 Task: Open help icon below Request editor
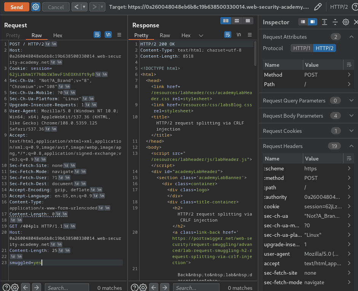(6, 288)
